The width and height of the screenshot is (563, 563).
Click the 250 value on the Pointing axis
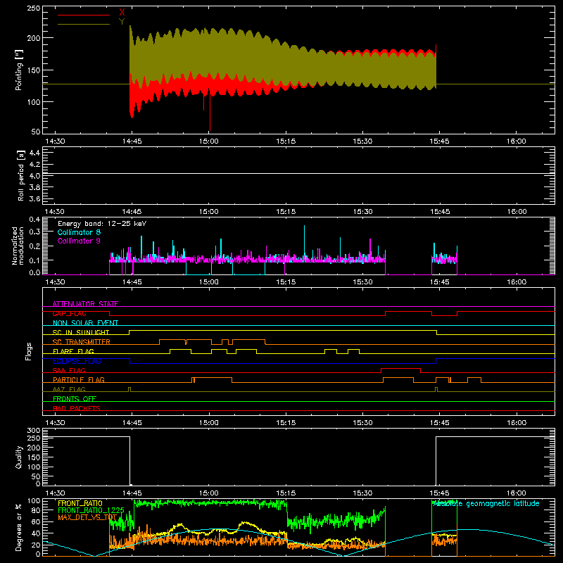point(34,8)
